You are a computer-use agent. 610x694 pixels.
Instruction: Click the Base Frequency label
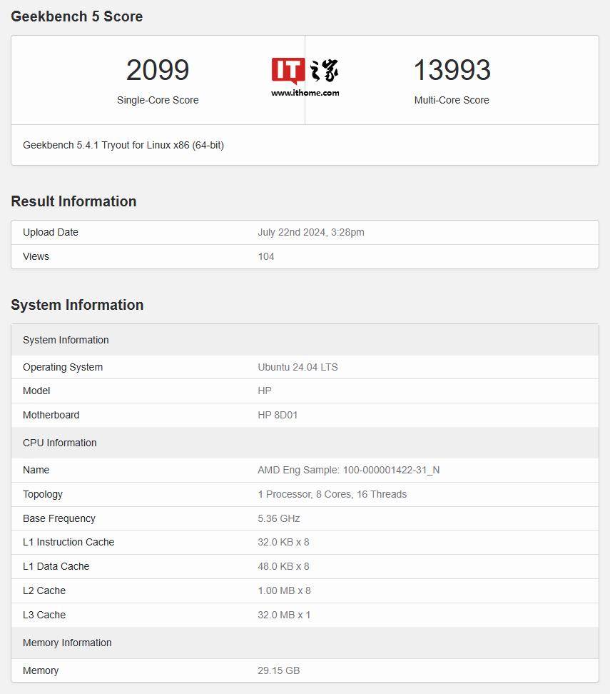coord(59,519)
